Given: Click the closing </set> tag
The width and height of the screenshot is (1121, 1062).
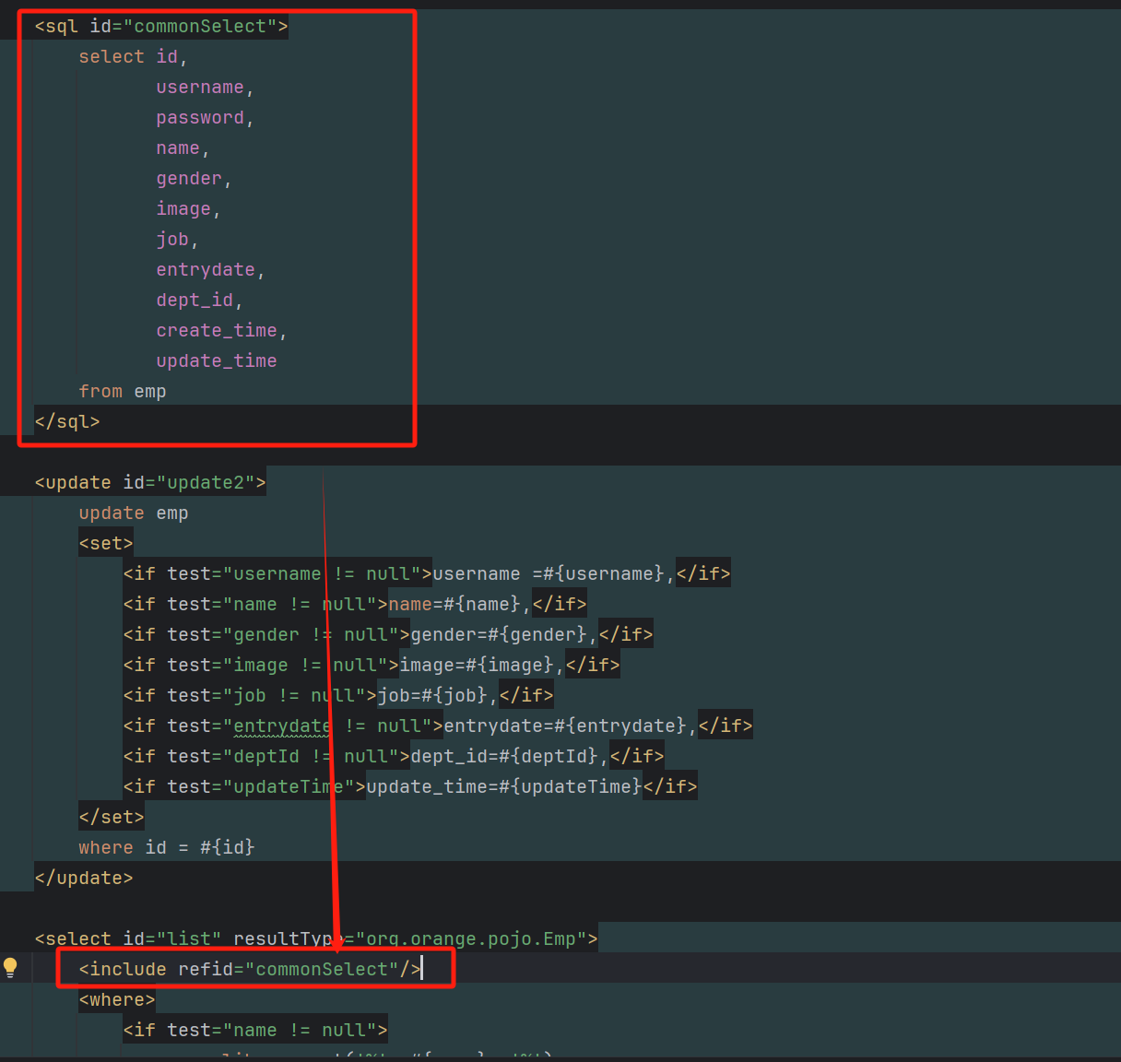Looking at the screenshot, I should 112,817.
